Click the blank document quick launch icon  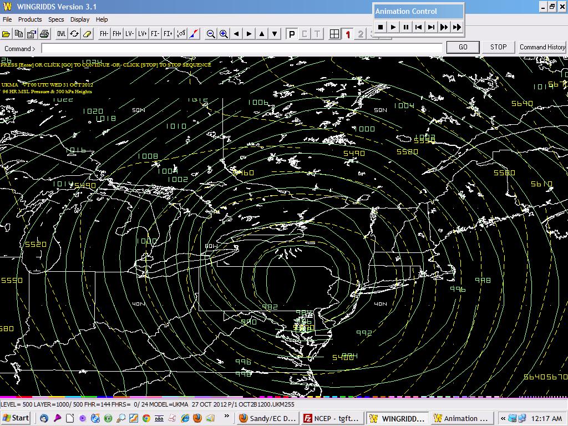coord(69,418)
